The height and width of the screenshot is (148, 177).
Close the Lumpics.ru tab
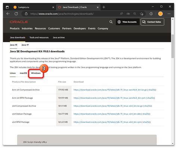(53, 7)
